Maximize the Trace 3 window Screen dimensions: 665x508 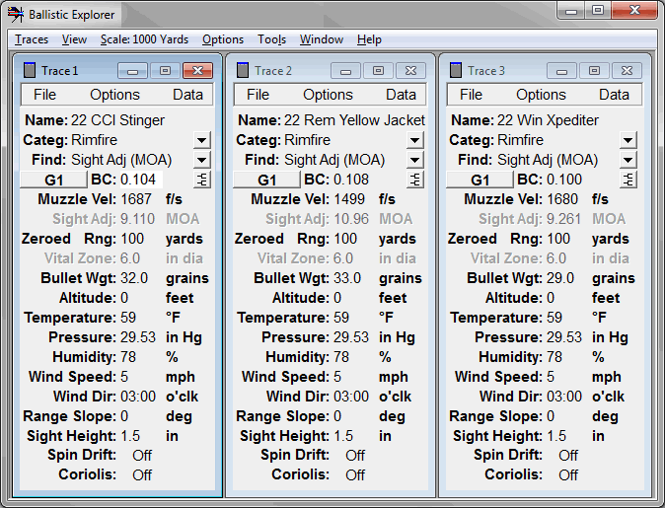[594, 71]
